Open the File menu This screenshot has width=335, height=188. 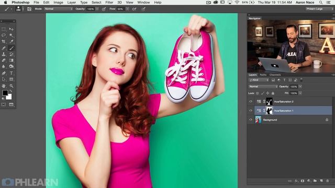pyautogui.click(x=36, y=3)
